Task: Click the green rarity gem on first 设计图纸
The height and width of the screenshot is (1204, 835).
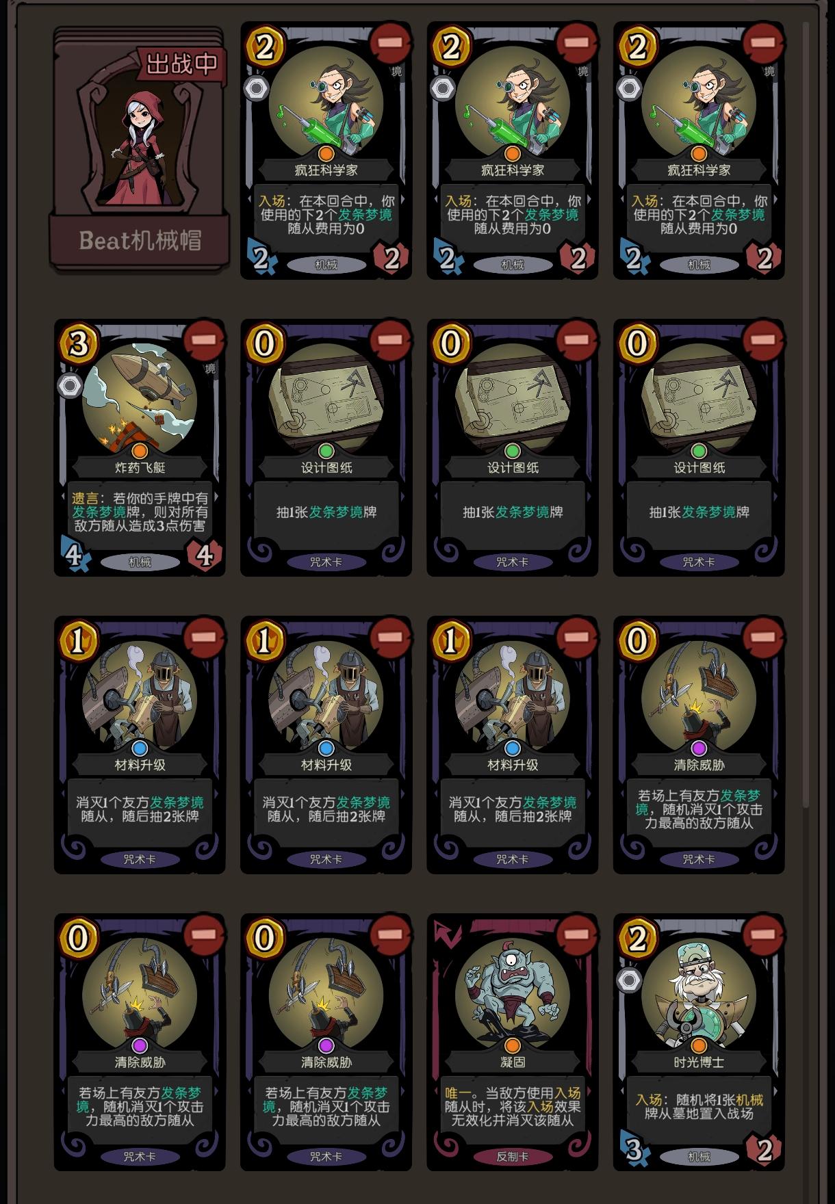Action: (326, 451)
